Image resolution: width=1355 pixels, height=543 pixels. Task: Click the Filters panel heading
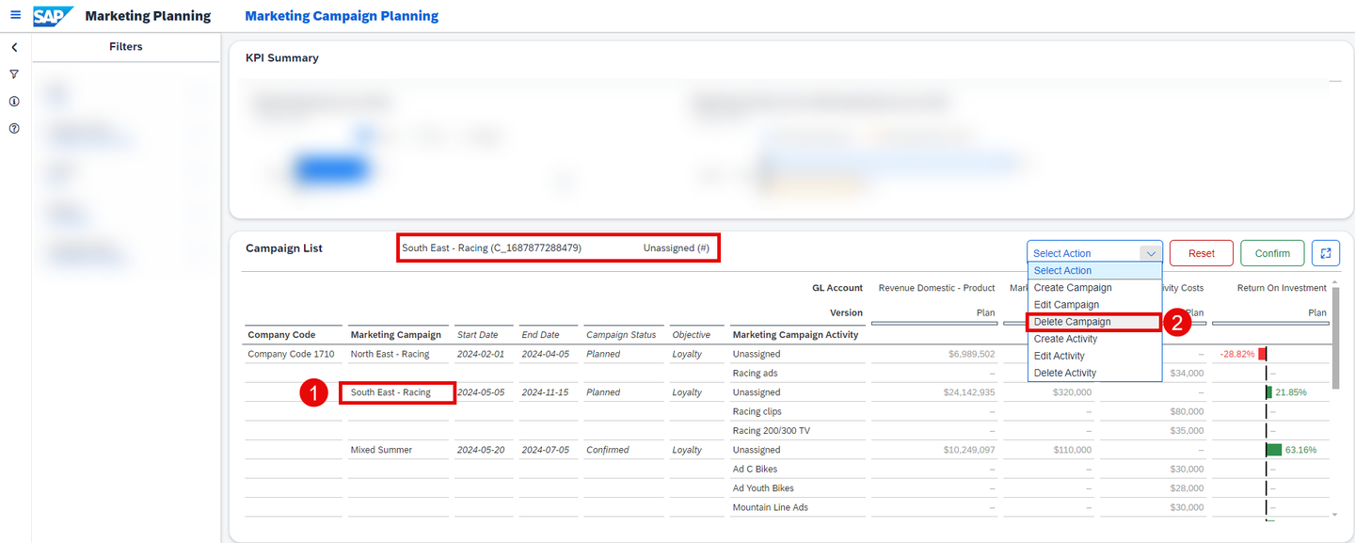point(126,46)
